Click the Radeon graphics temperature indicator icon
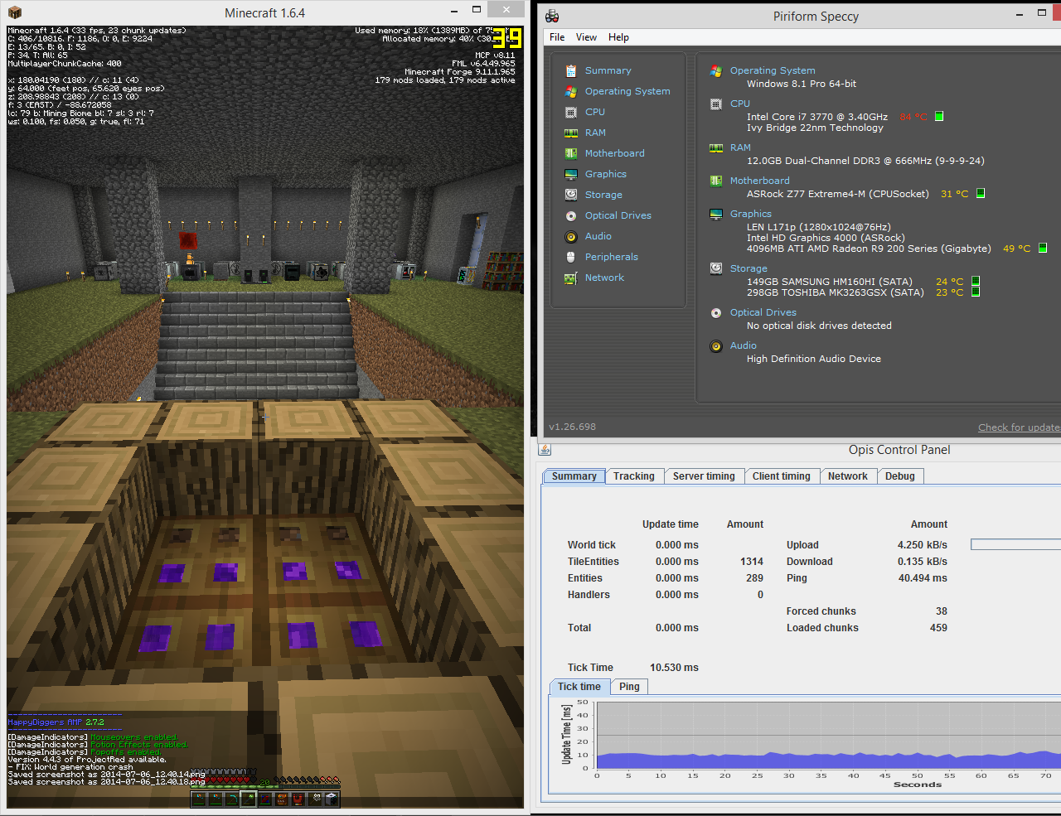The image size is (1061, 816). (x=1043, y=248)
